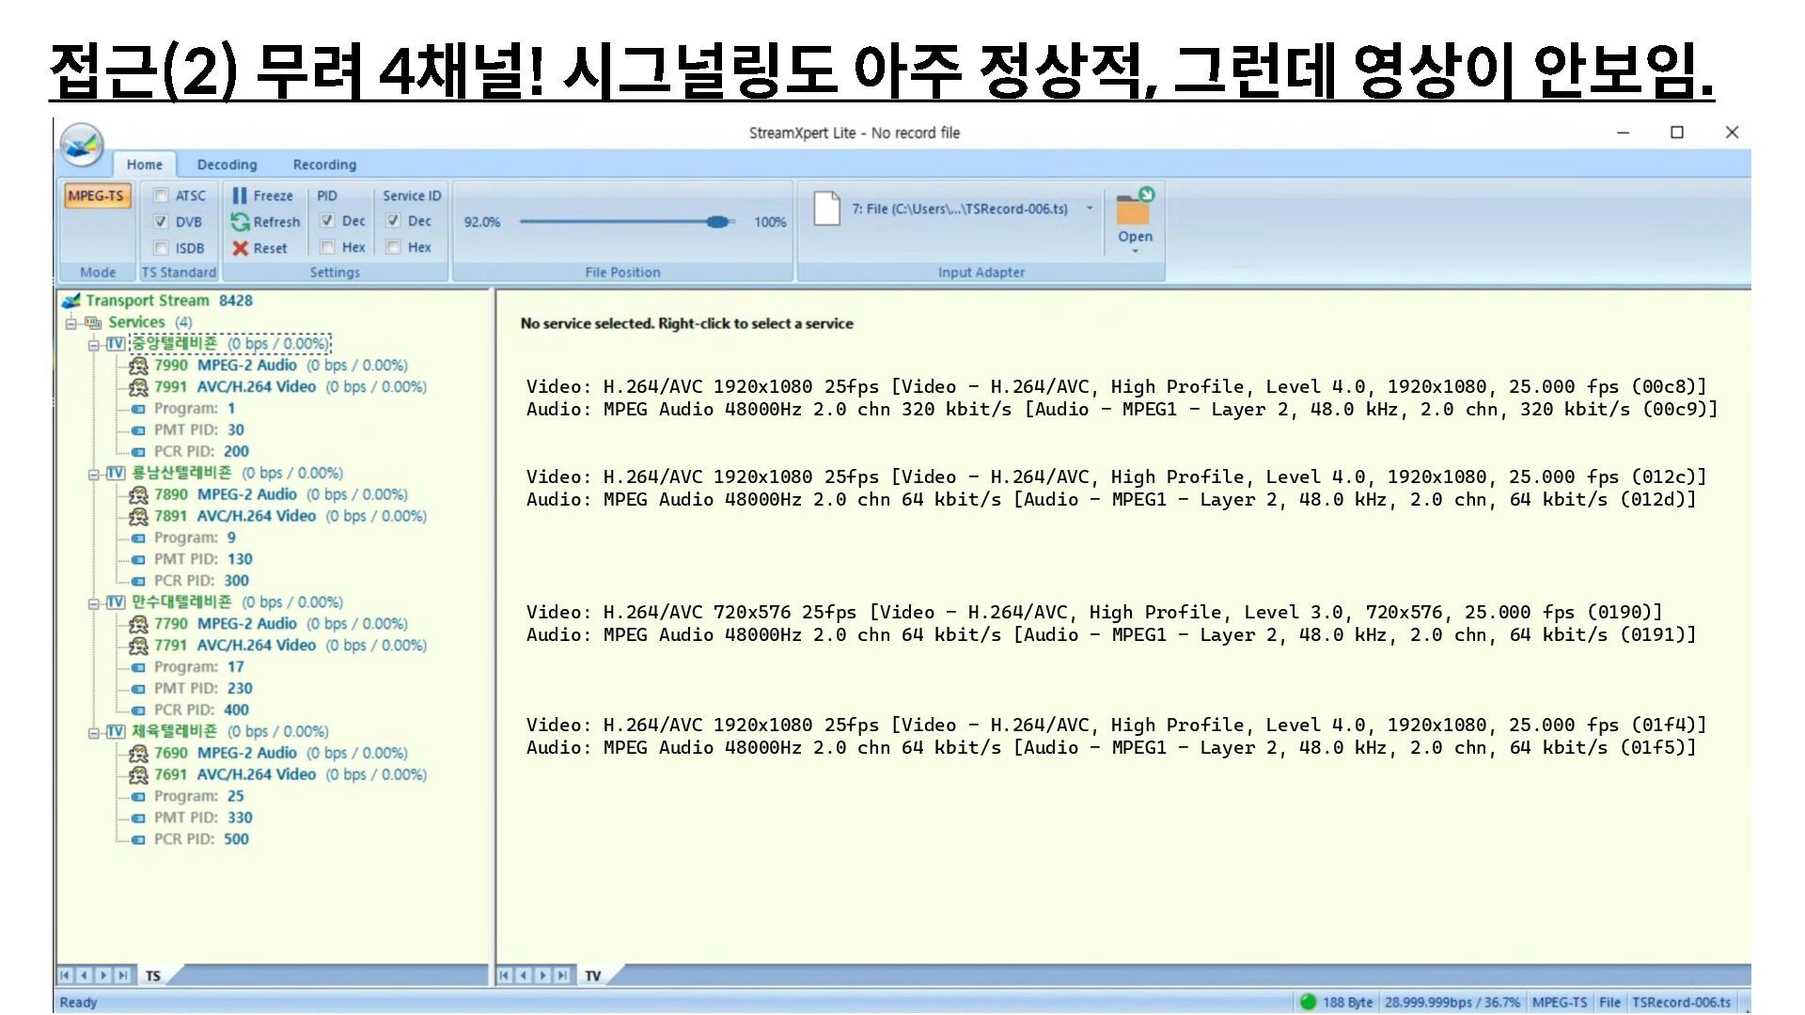Click the Open folder icon
Image resolution: width=1805 pixels, height=1015 pixels.
pos(1134,209)
